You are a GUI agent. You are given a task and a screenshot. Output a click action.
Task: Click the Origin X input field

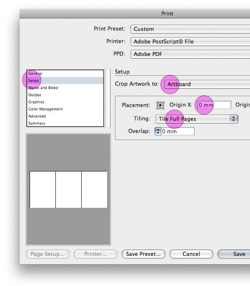click(214, 105)
